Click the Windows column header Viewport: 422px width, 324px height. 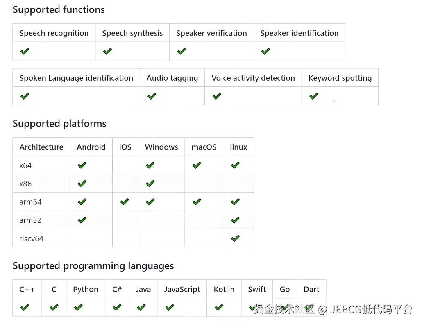(161, 147)
